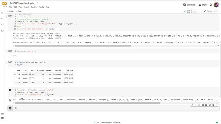Click execution count [10] cell gutter

(x=10, y=51)
